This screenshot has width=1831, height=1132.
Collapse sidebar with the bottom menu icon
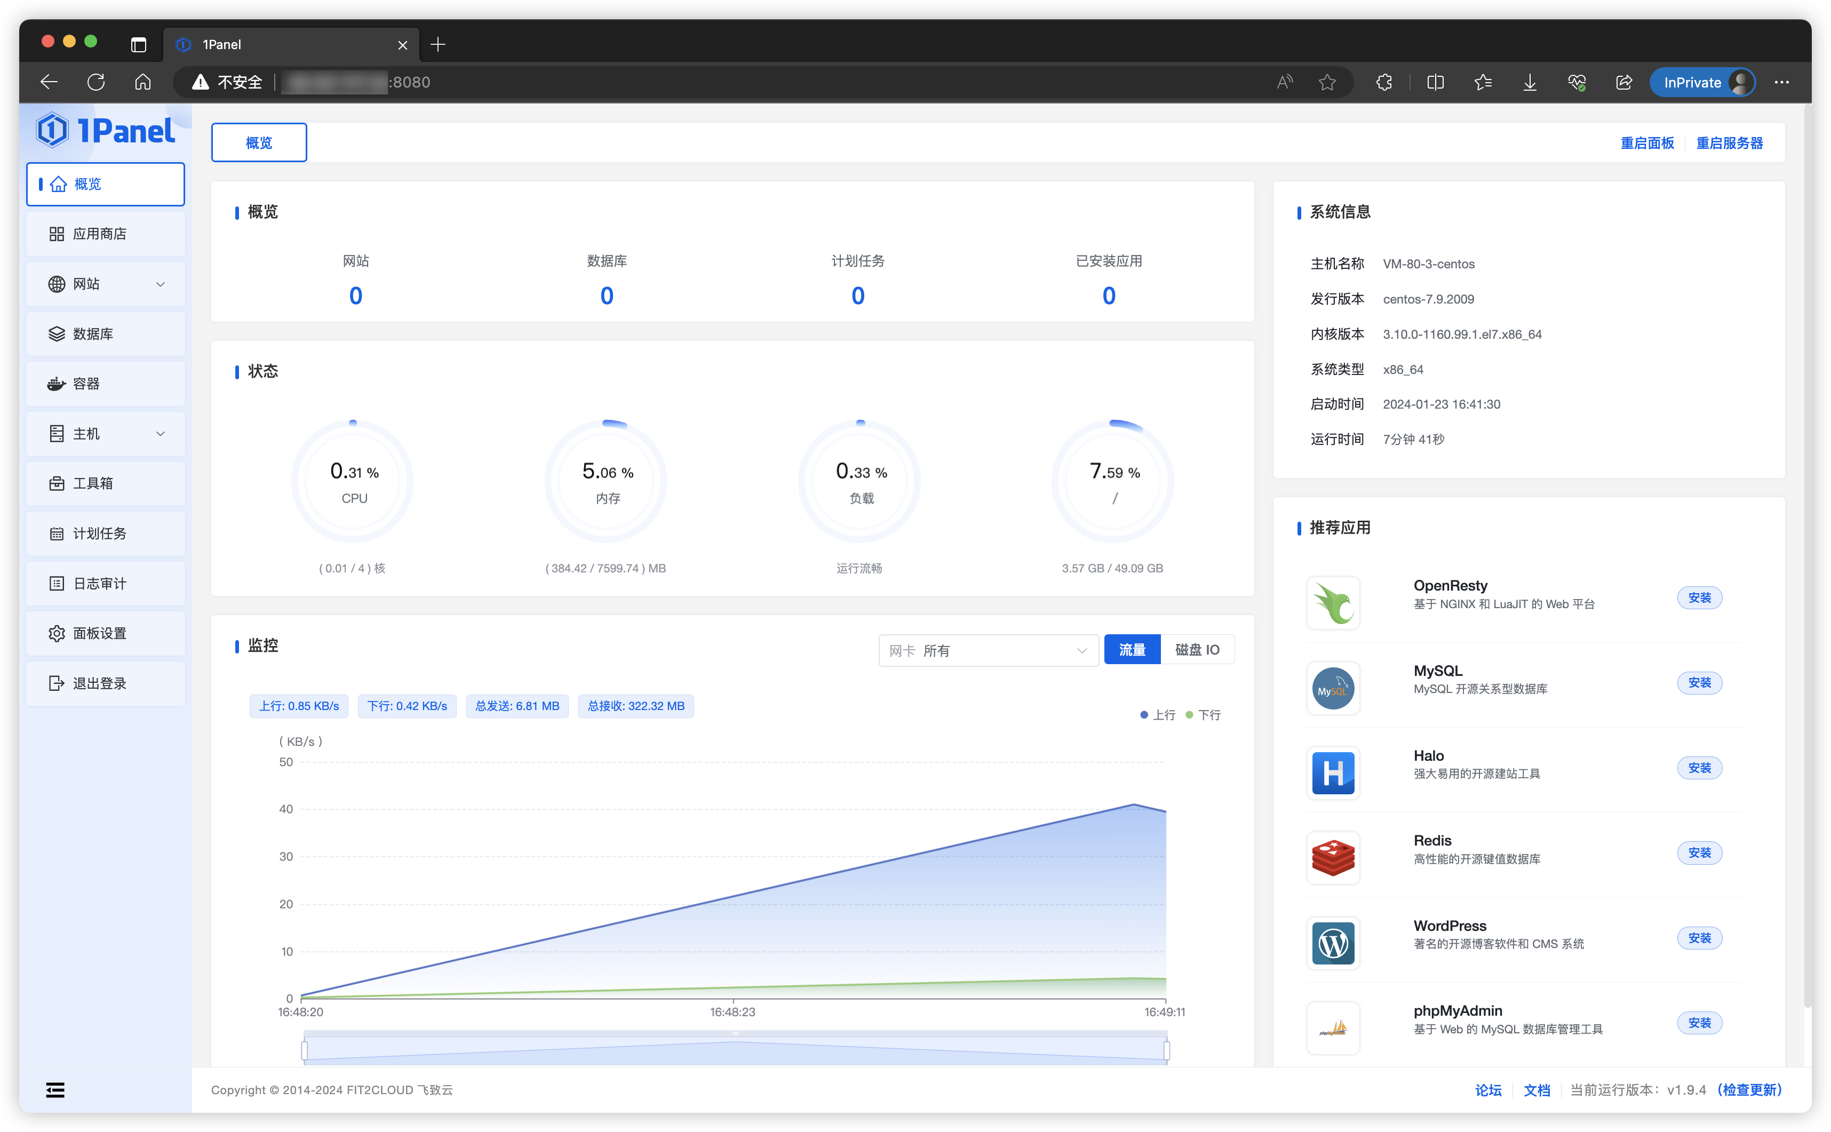coord(55,1090)
